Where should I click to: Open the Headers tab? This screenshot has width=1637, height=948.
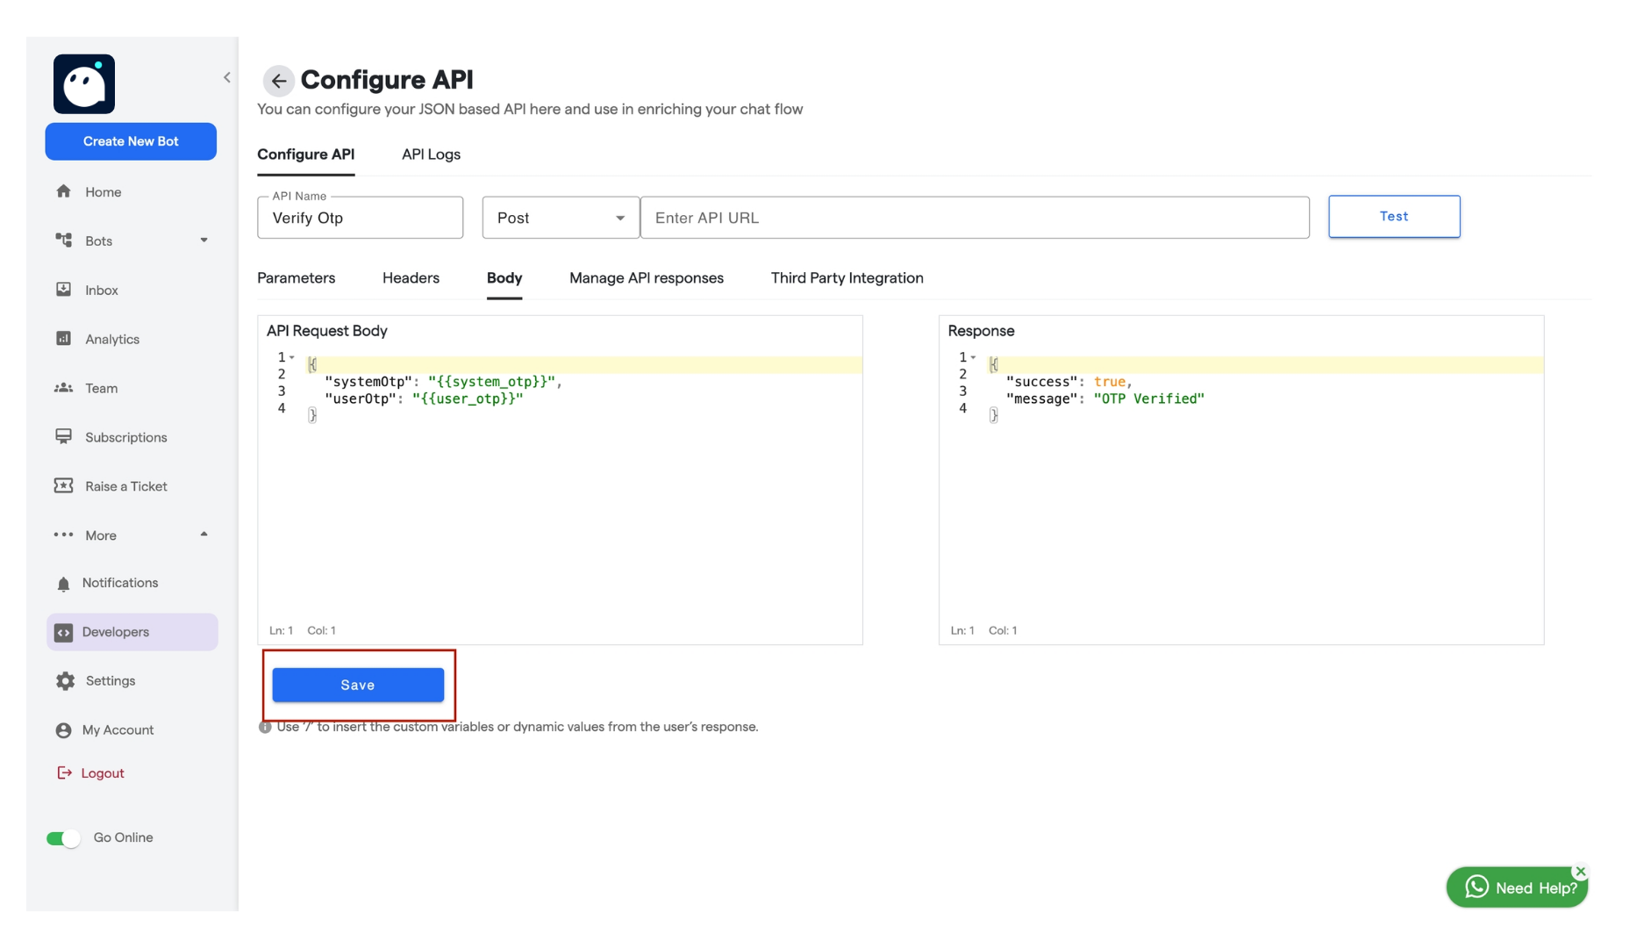coord(410,277)
